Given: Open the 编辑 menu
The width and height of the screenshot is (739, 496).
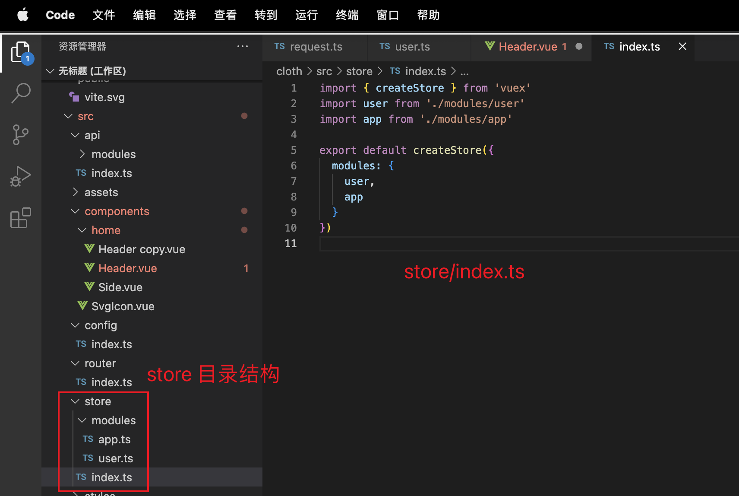Looking at the screenshot, I should point(144,15).
